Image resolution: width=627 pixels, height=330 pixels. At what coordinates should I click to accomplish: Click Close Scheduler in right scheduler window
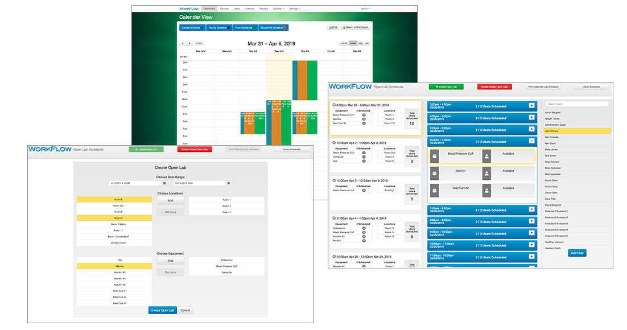click(591, 86)
